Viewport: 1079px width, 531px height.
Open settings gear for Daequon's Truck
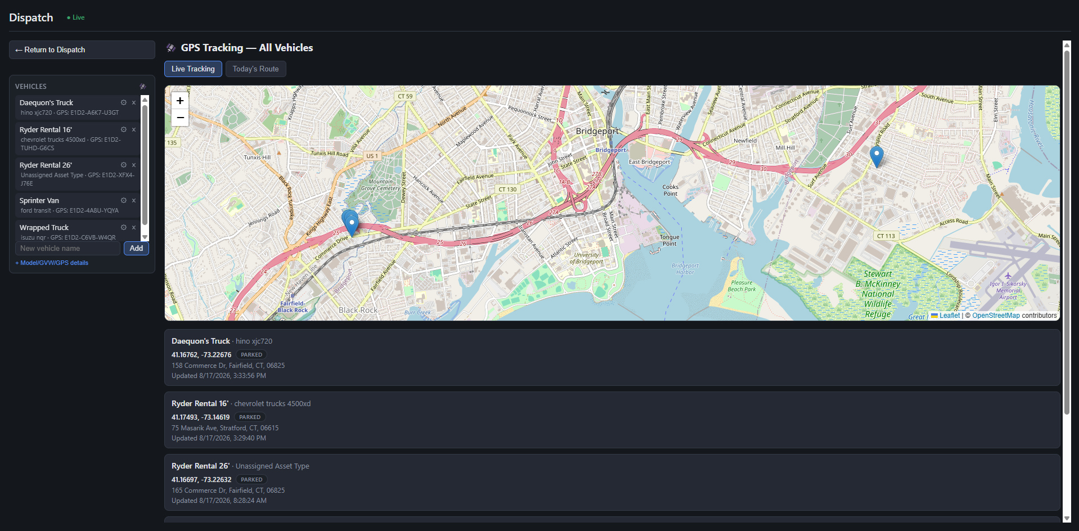coord(124,102)
